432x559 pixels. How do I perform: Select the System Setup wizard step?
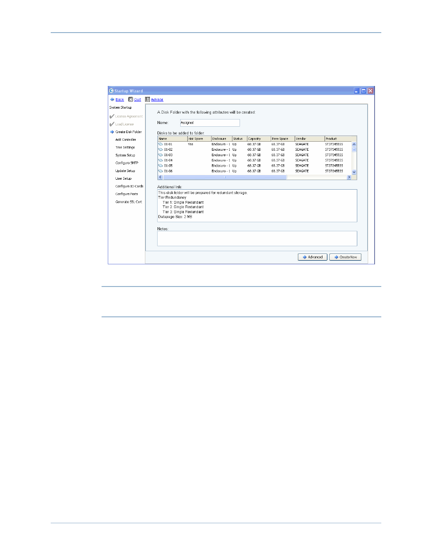[x=125, y=155]
